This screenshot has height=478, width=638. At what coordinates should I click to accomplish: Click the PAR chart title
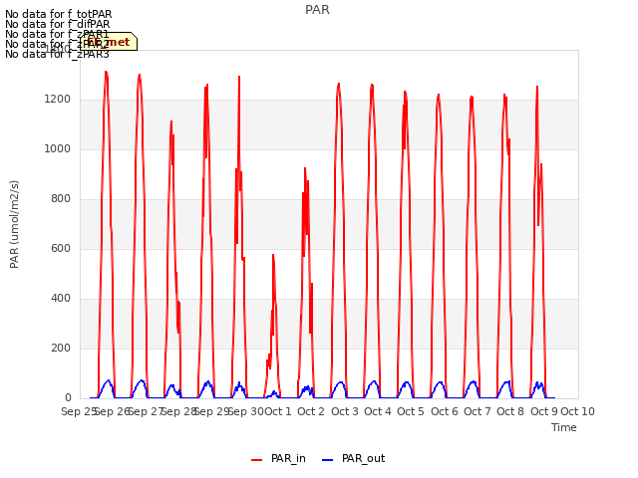click(317, 10)
